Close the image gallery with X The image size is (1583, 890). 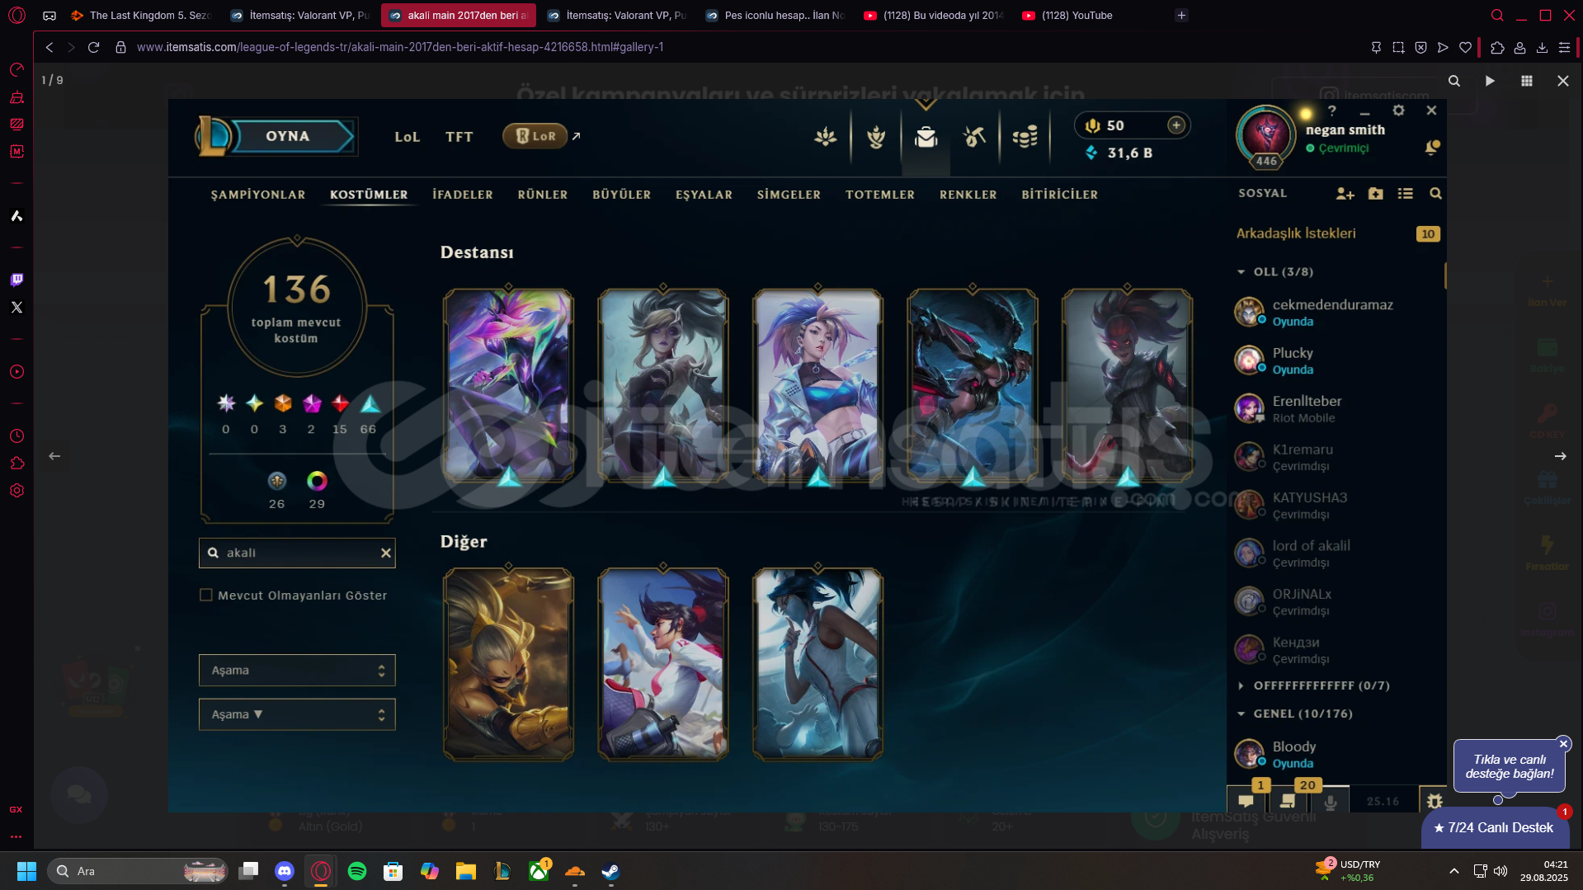pos(1562,81)
